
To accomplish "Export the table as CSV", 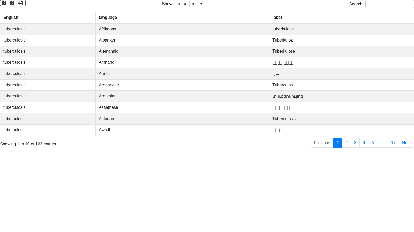I will tap(4, 3).
